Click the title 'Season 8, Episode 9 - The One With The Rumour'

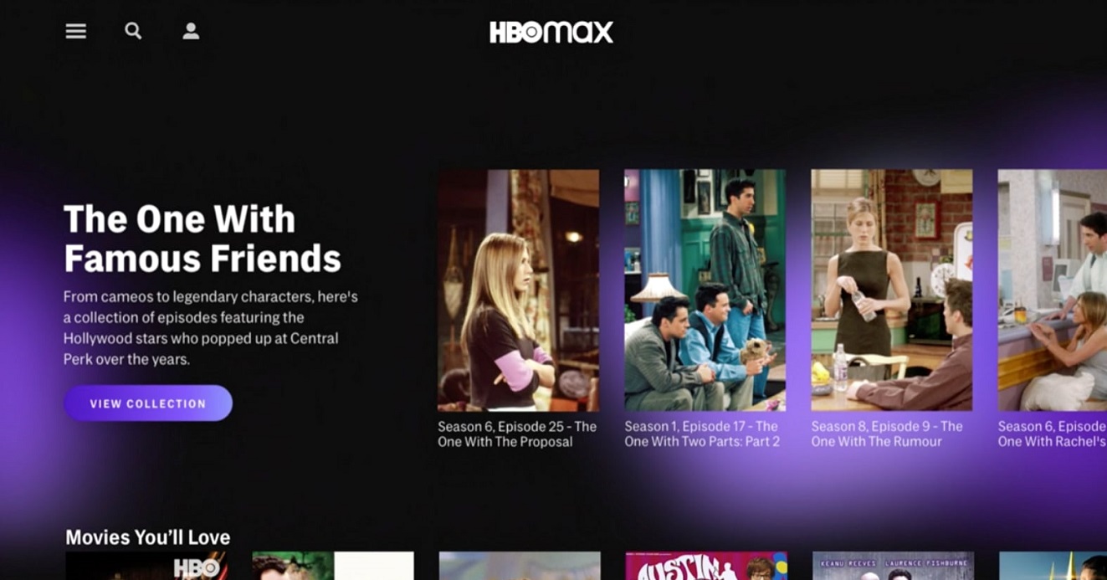(887, 434)
